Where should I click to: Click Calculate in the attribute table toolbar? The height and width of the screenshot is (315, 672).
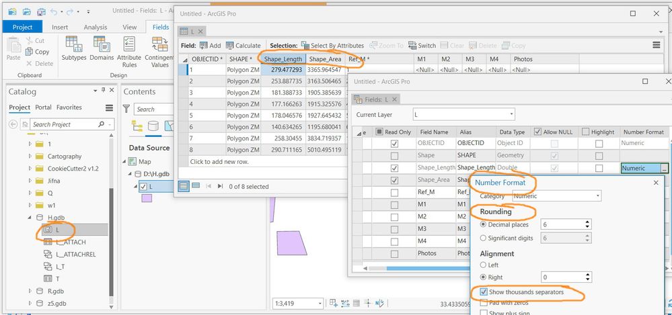point(243,46)
